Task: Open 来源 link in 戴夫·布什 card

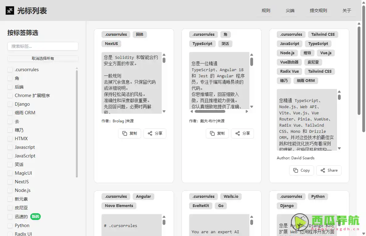Action: coord(221,121)
